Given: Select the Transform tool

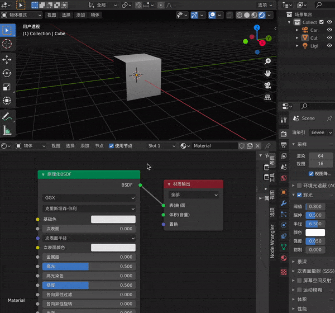Looking at the screenshot, I should (7, 101).
